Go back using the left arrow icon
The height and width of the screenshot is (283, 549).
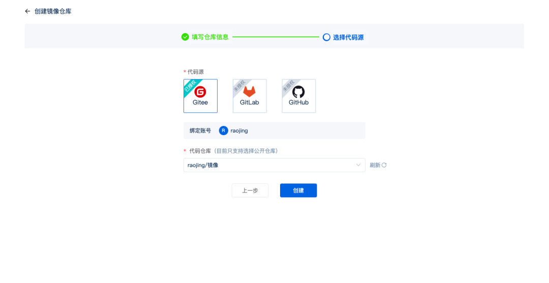(27, 11)
